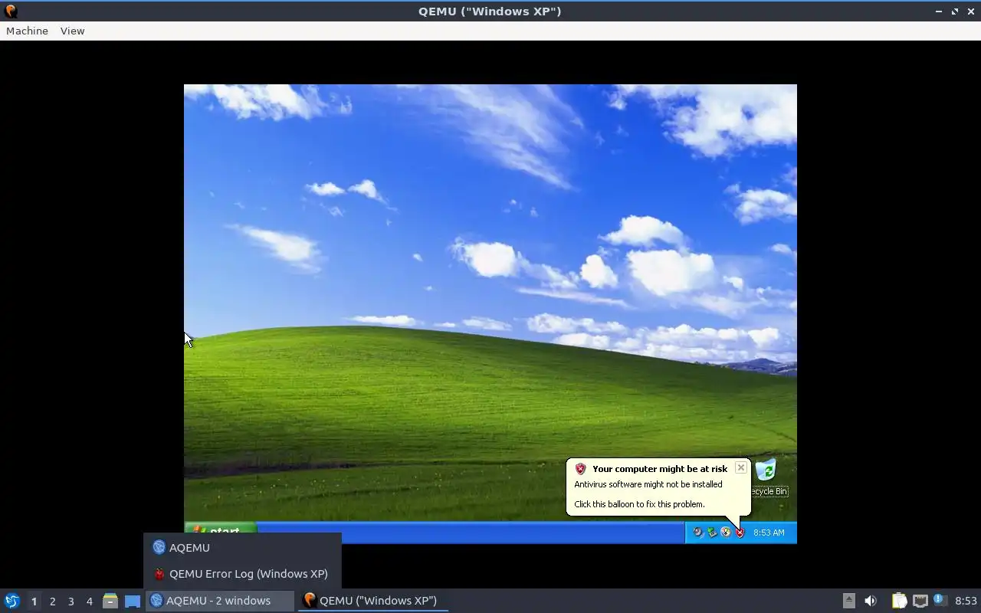Switch to virtual desktop 3
The image size is (981, 613).
(71, 601)
